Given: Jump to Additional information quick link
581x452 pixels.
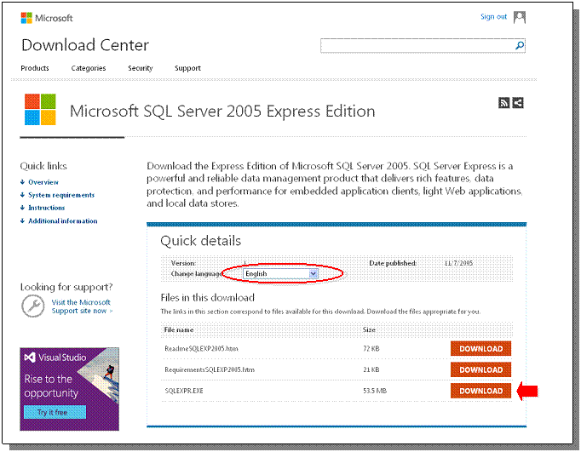Looking at the screenshot, I should click(63, 221).
